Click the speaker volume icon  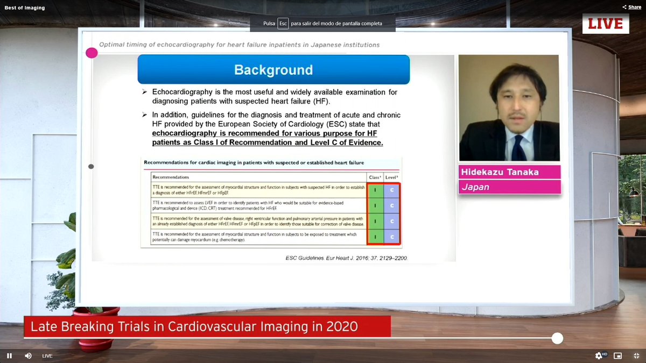pos(28,355)
